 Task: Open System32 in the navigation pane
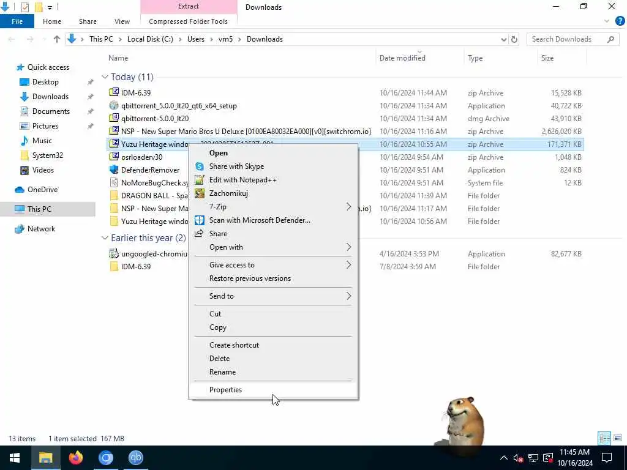click(x=47, y=155)
